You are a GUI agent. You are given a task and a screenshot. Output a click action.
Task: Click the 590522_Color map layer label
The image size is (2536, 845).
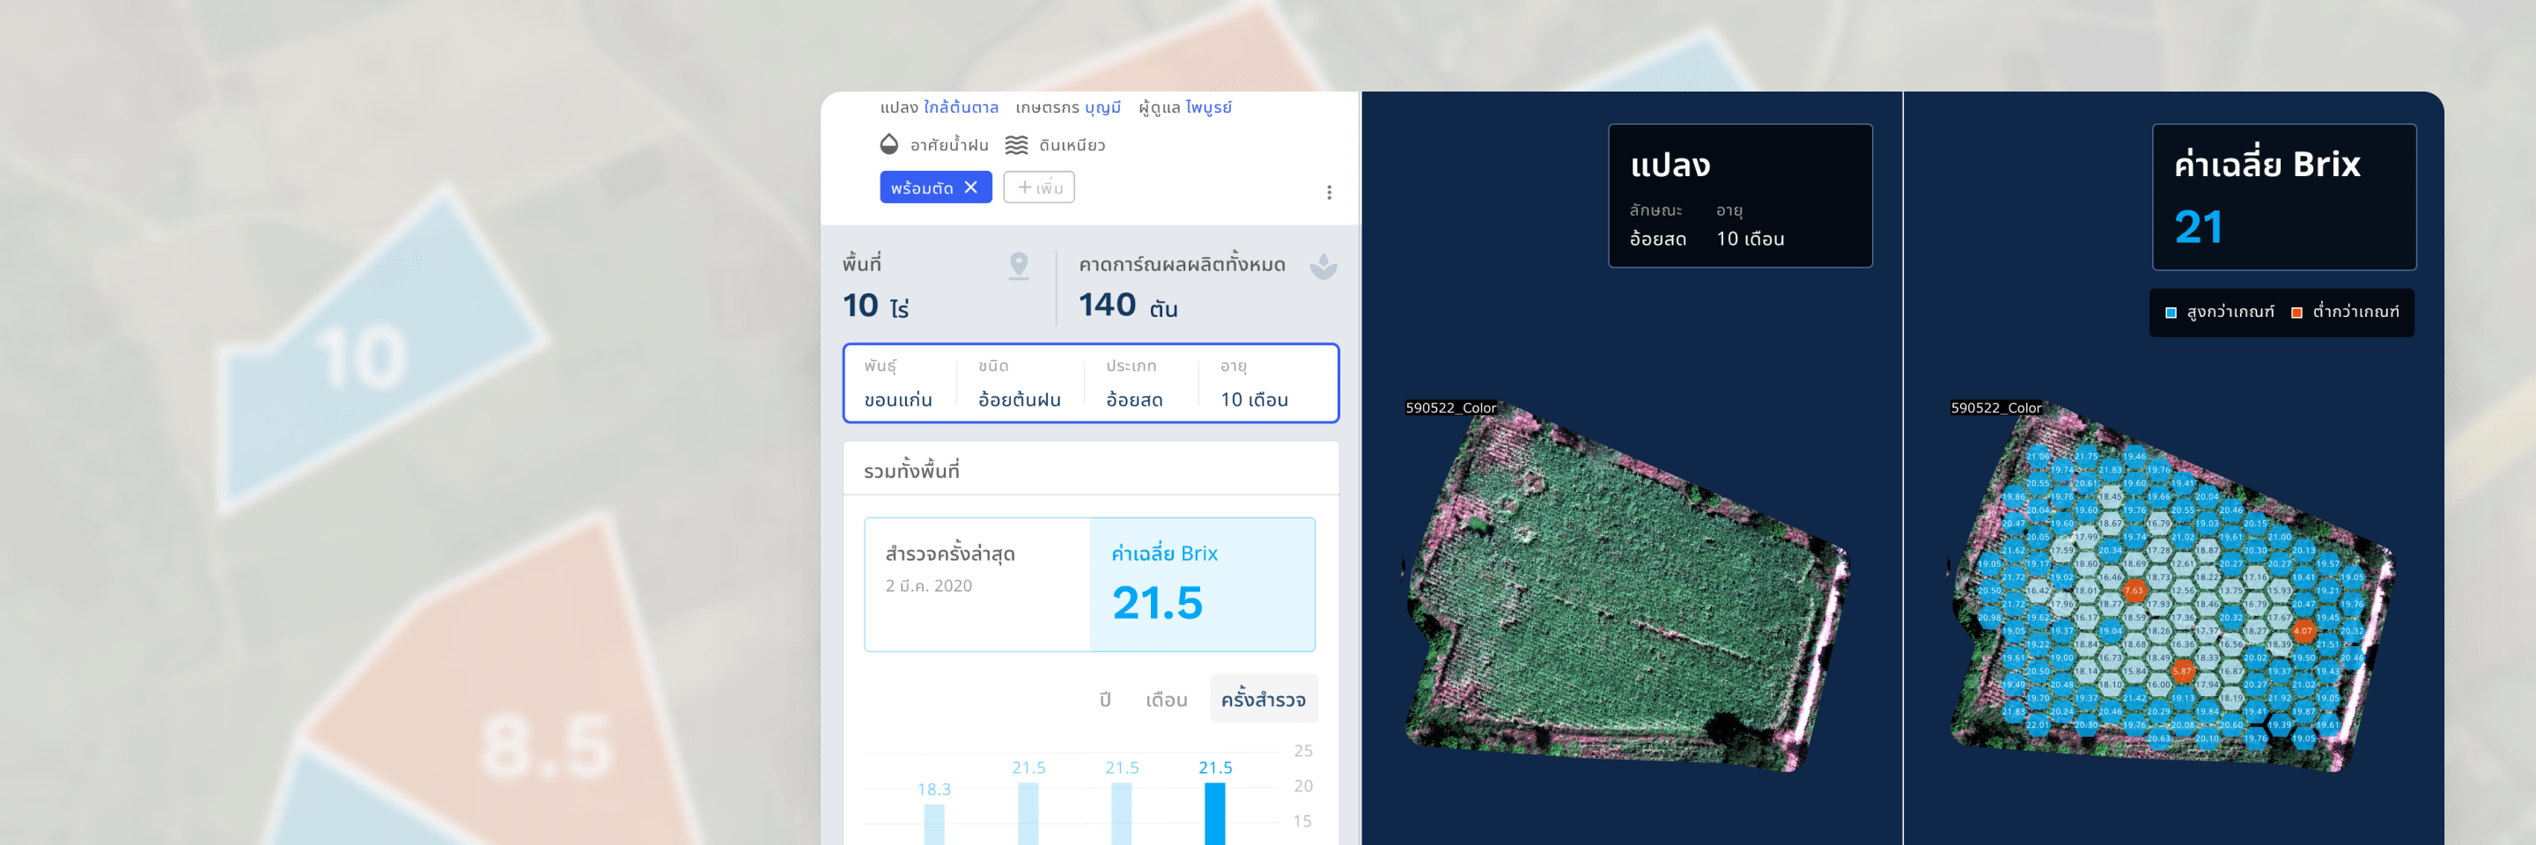(1451, 408)
